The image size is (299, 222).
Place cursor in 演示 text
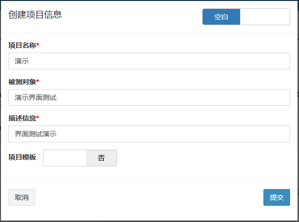[x=22, y=61]
